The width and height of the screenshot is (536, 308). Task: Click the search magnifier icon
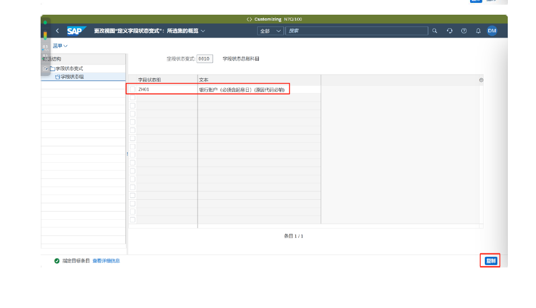pos(435,31)
